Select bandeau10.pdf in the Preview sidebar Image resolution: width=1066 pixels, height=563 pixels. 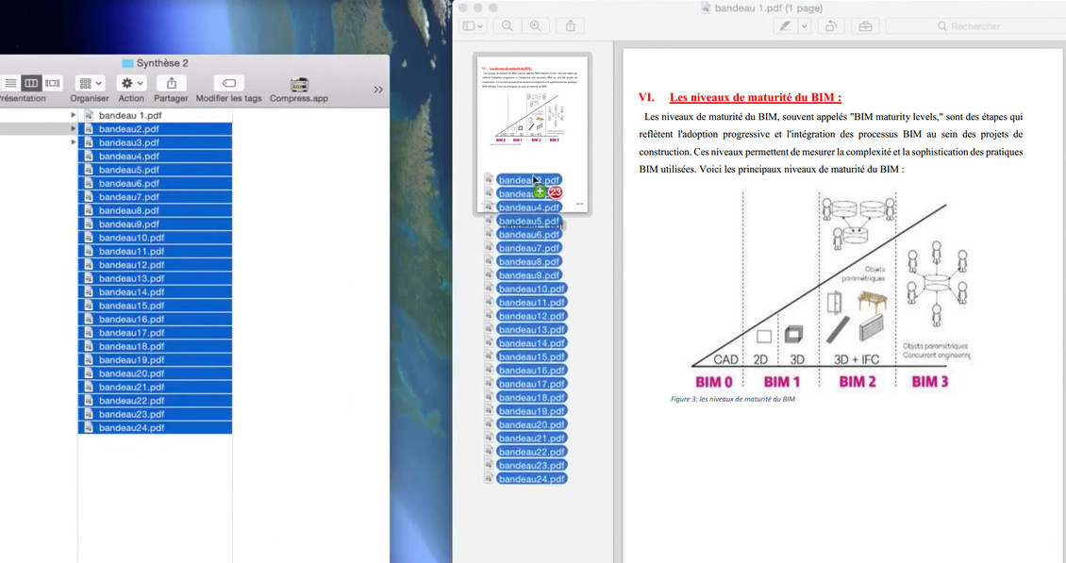531,288
